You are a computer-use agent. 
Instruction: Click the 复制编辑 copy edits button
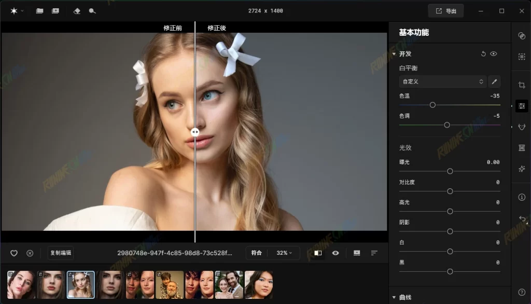[x=61, y=253]
